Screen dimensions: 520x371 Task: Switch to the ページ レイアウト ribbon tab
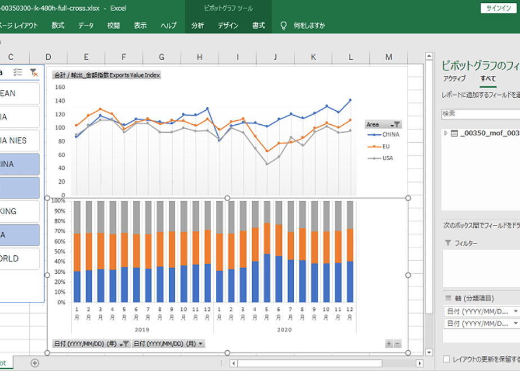19,25
